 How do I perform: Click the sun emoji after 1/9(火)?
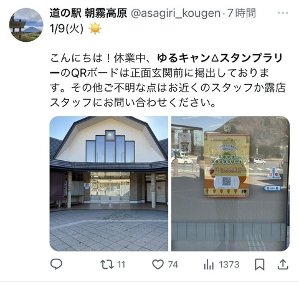[95, 29]
